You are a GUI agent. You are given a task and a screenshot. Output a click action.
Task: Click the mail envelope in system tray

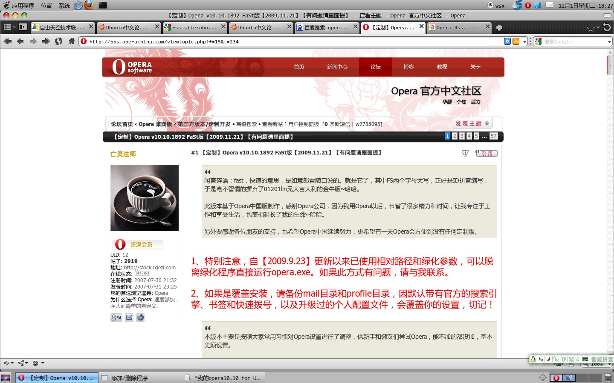pos(550,5)
